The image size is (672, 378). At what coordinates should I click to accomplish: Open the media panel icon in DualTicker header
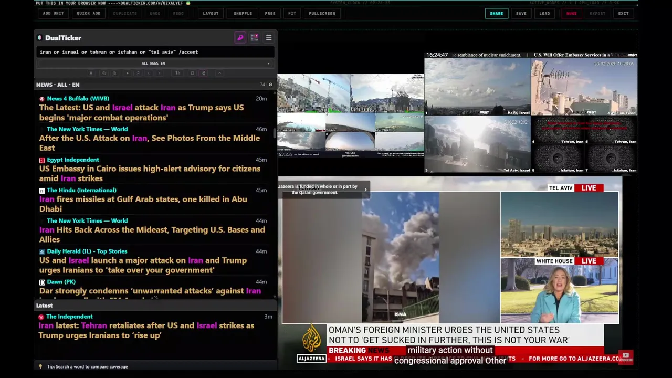(x=254, y=38)
